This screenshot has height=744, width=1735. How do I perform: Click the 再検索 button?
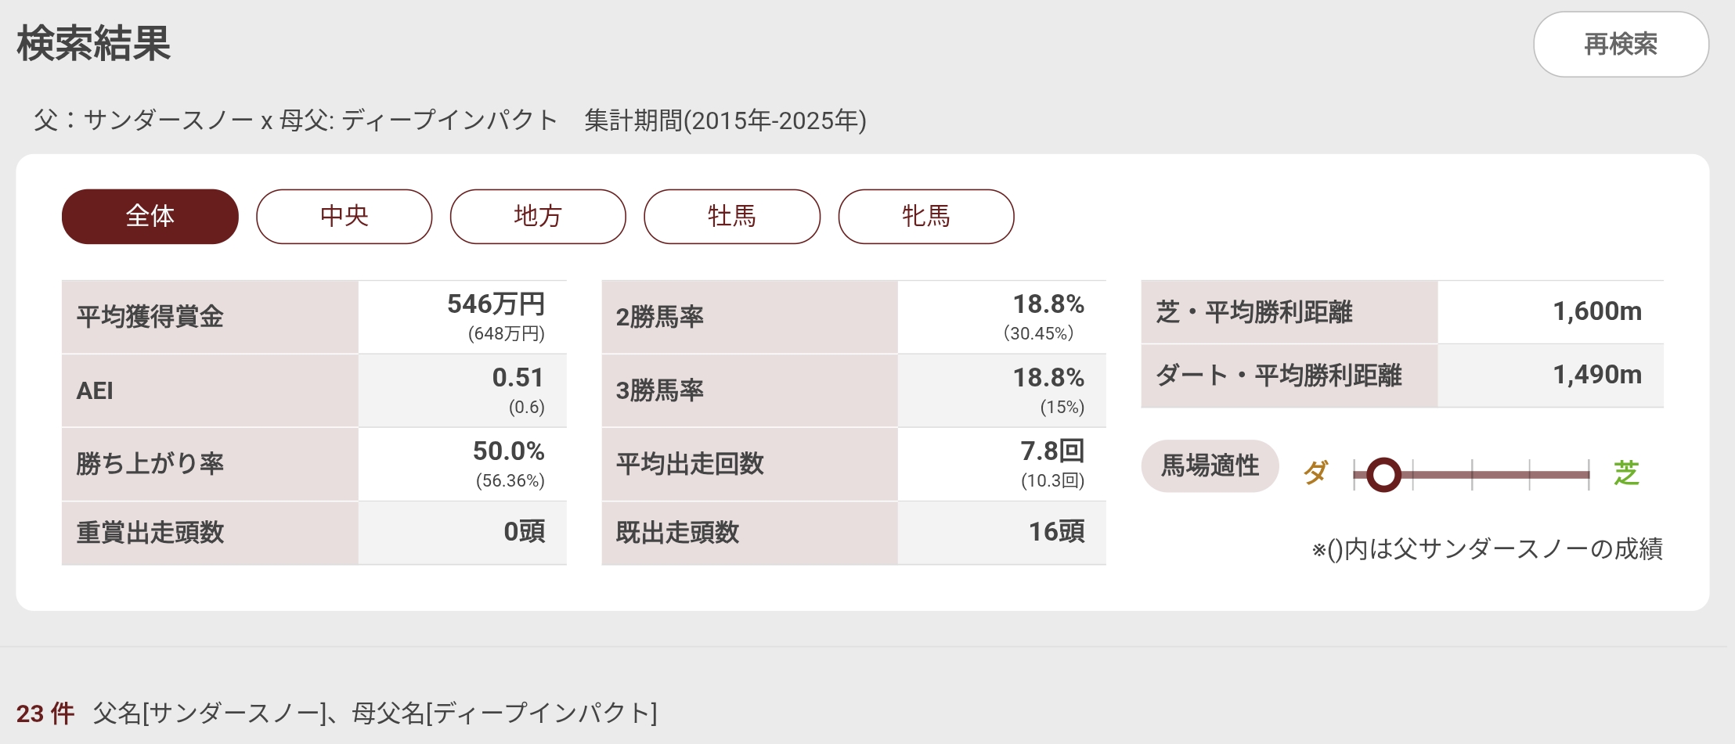pos(1620,44)
